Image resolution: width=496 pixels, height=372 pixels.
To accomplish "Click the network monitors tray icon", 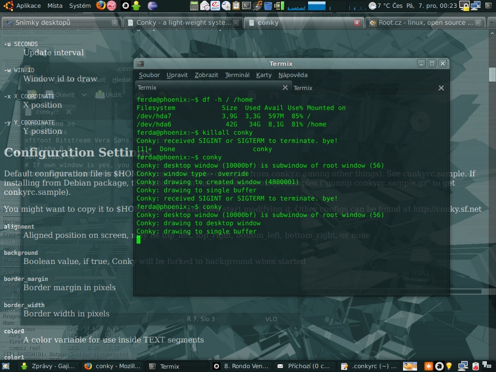I will (463, 366).
